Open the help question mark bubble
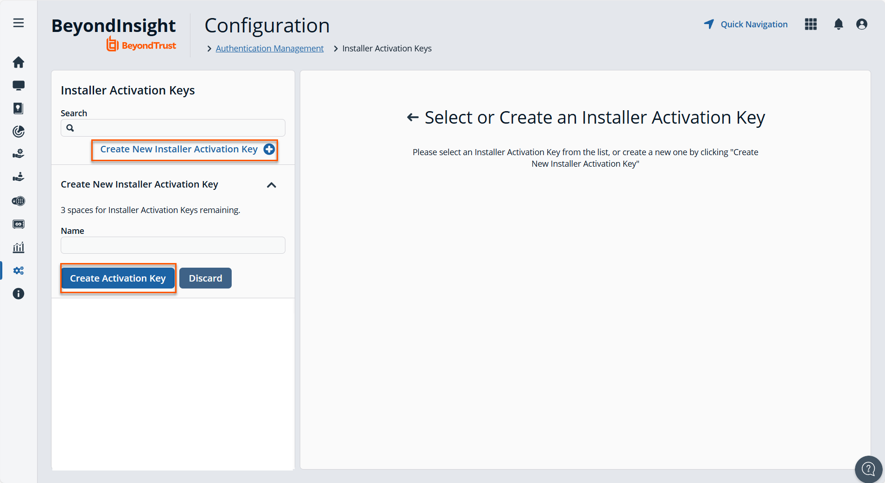 tap(868, 469)
